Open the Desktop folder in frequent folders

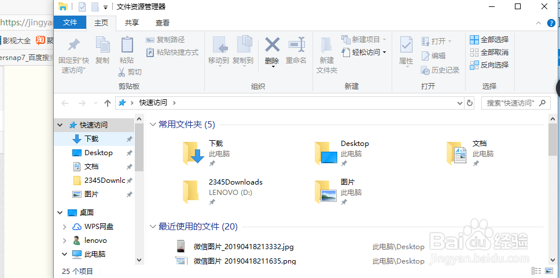pyautogui.click(x=342, y=153)
